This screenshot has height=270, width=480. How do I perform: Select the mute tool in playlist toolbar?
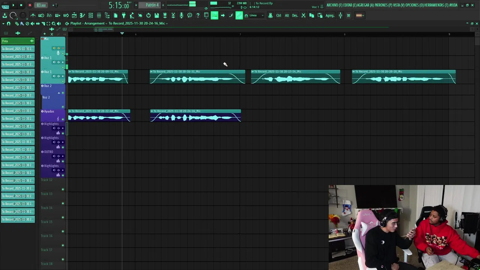click(x=32, y=24)
